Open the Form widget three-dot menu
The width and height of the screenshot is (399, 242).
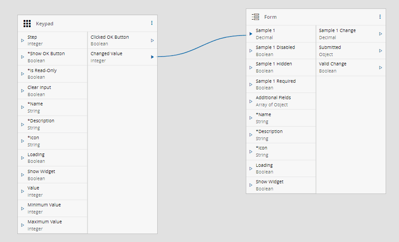(x=380, y=17)
